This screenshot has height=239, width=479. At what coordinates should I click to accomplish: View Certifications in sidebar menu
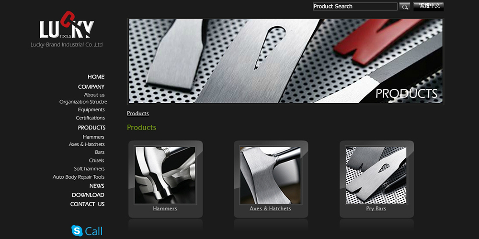[x=90, y=118]
